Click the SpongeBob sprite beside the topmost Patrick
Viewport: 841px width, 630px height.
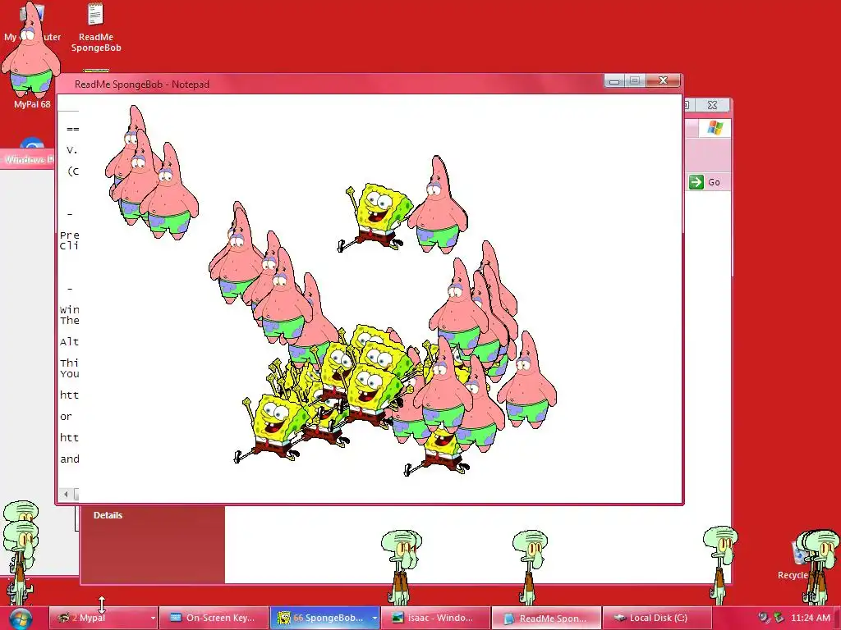[375, 217]
